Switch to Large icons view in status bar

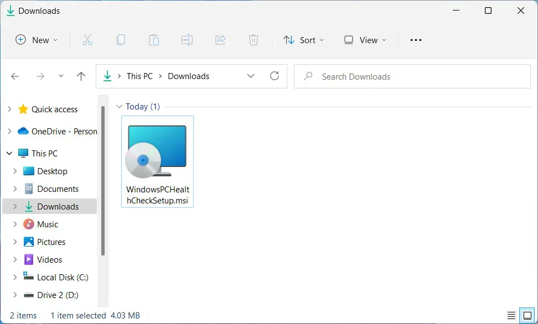pos(527,315)
